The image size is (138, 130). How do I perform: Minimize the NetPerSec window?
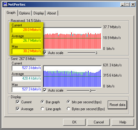pyautogui.click(x=122, y=5)
